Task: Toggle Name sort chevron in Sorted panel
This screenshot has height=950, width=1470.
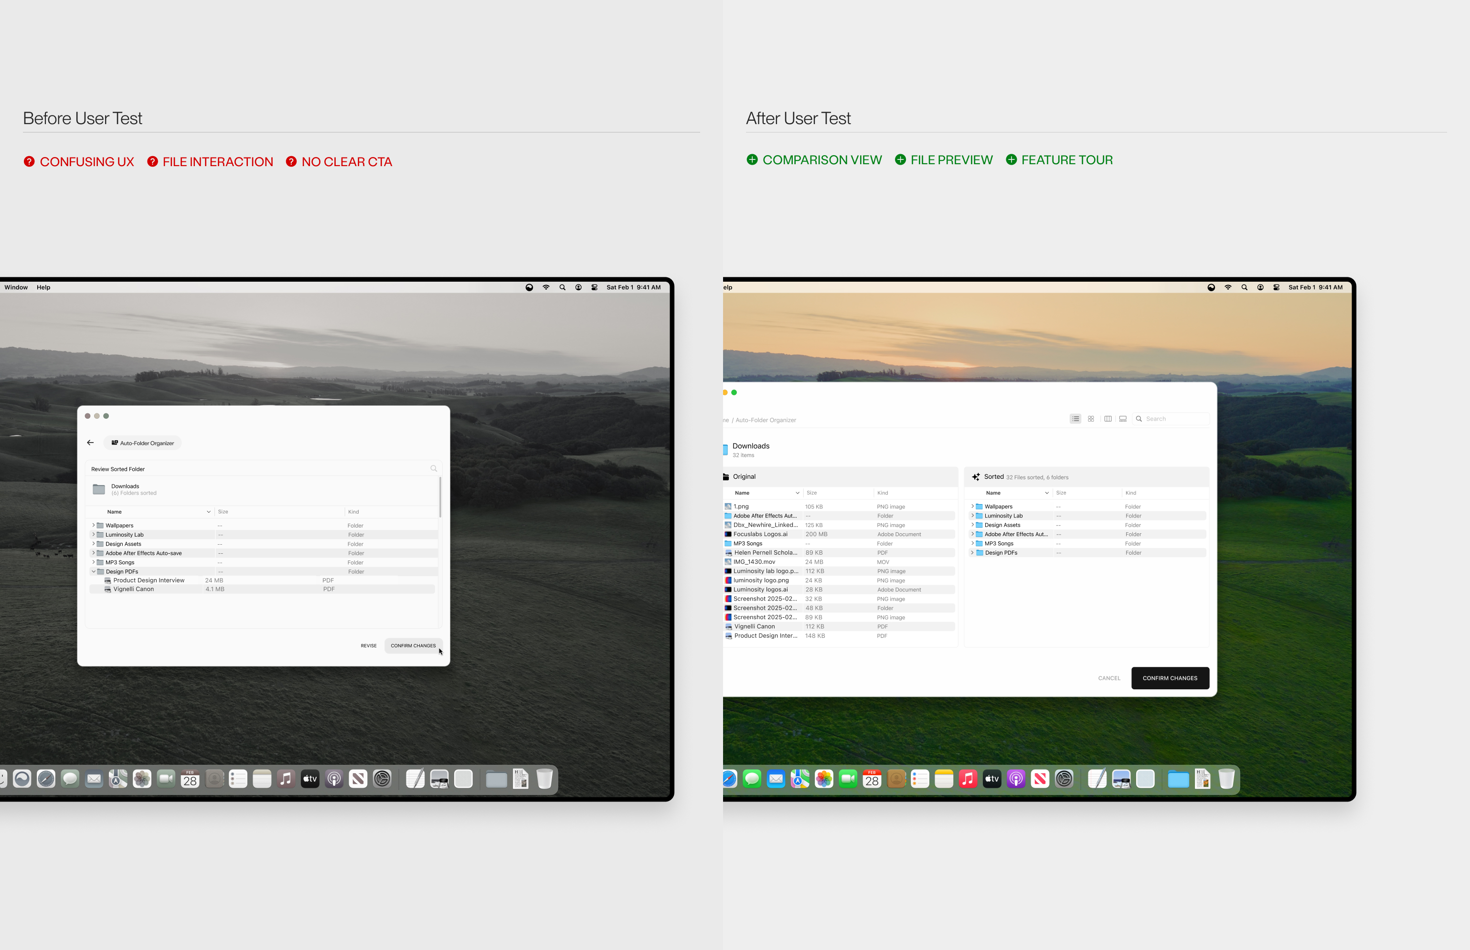Action: (1047, 493)
